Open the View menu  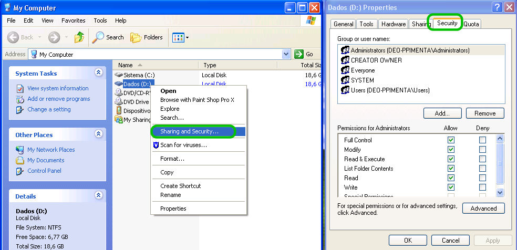[x=47, y=20]
